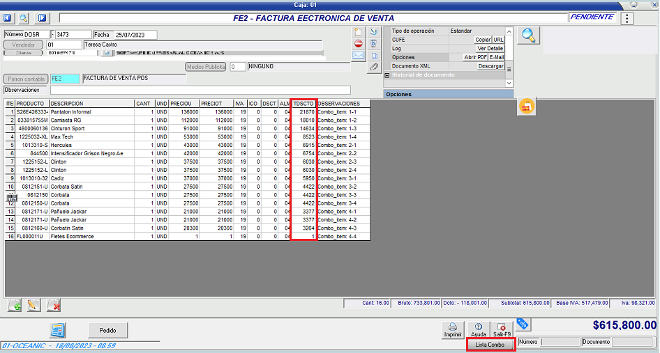660x353 pixels.
Task: Click the Abrir PDF button
Action: (x=475, y=57)
